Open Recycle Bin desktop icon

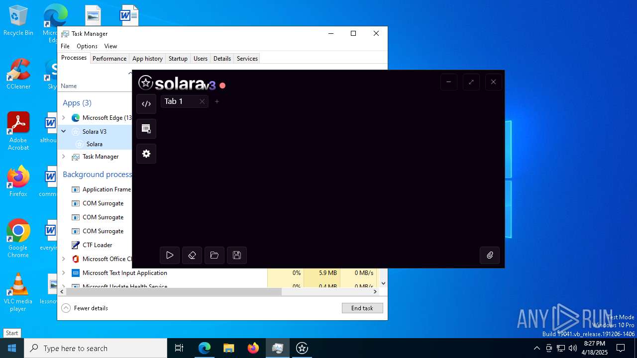coord(18,21)
